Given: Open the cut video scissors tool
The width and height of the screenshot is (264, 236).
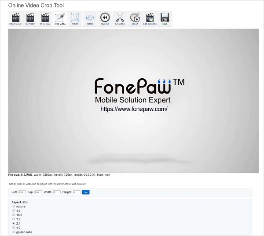Looking at the screenshot, I should tap(120, 19).
